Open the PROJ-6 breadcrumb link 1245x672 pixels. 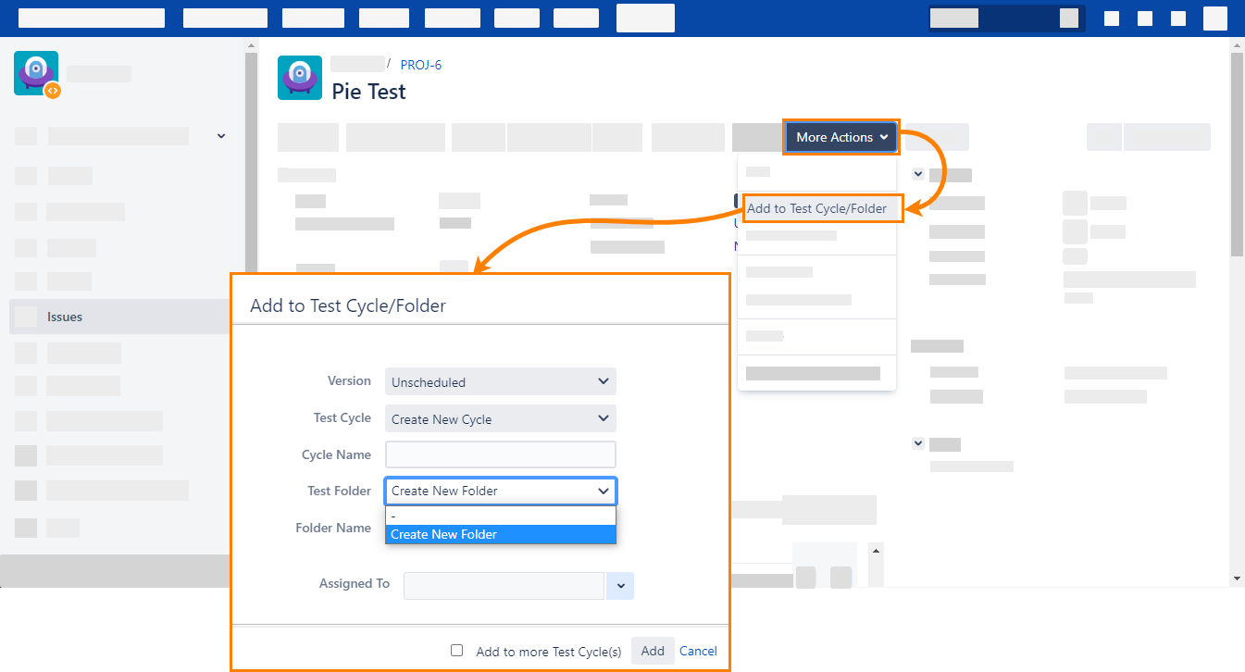pyautogui.click(x=420, y=64)
